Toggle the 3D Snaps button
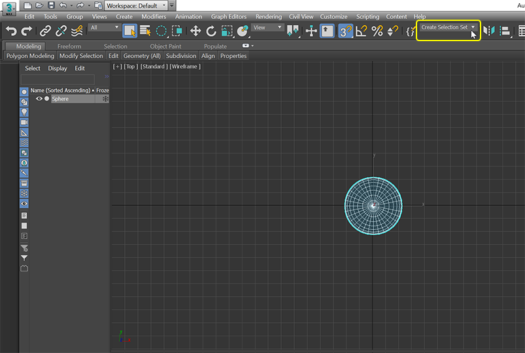 click(345, 31)
